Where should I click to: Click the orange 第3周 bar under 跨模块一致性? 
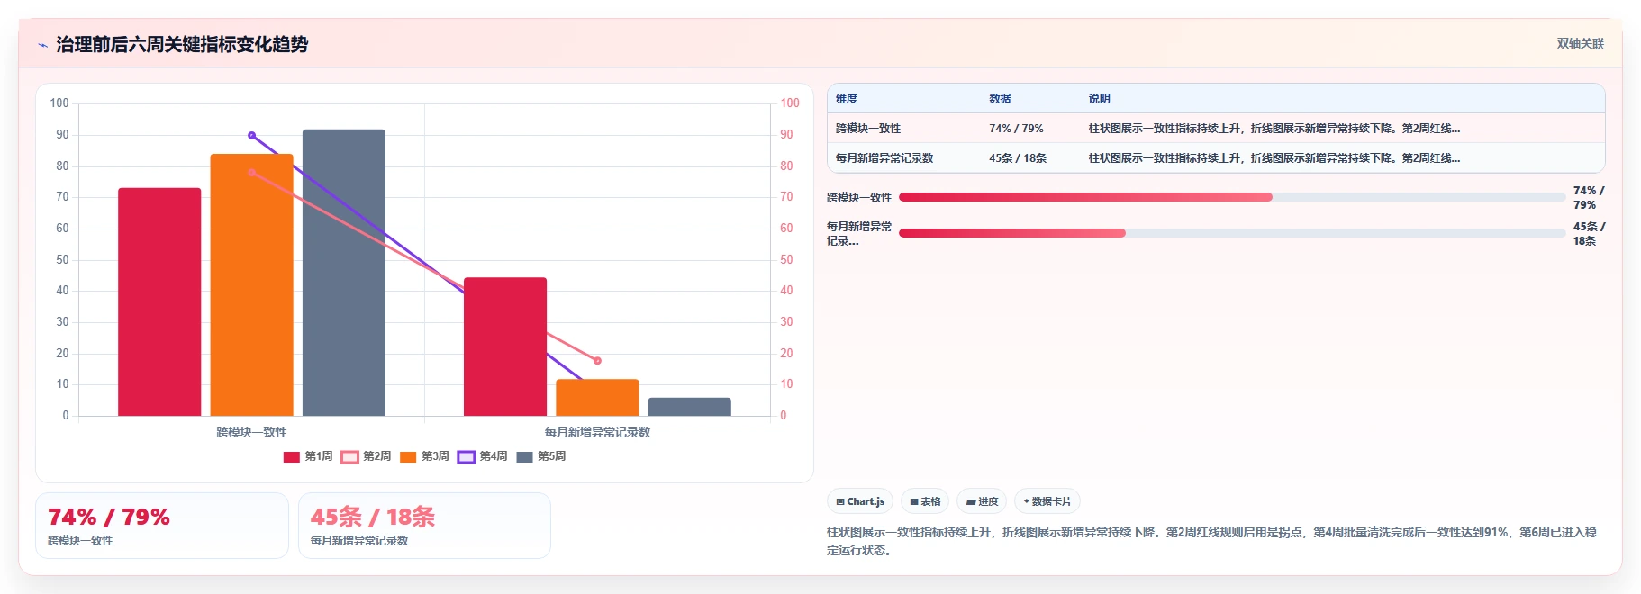click(251, 284)
